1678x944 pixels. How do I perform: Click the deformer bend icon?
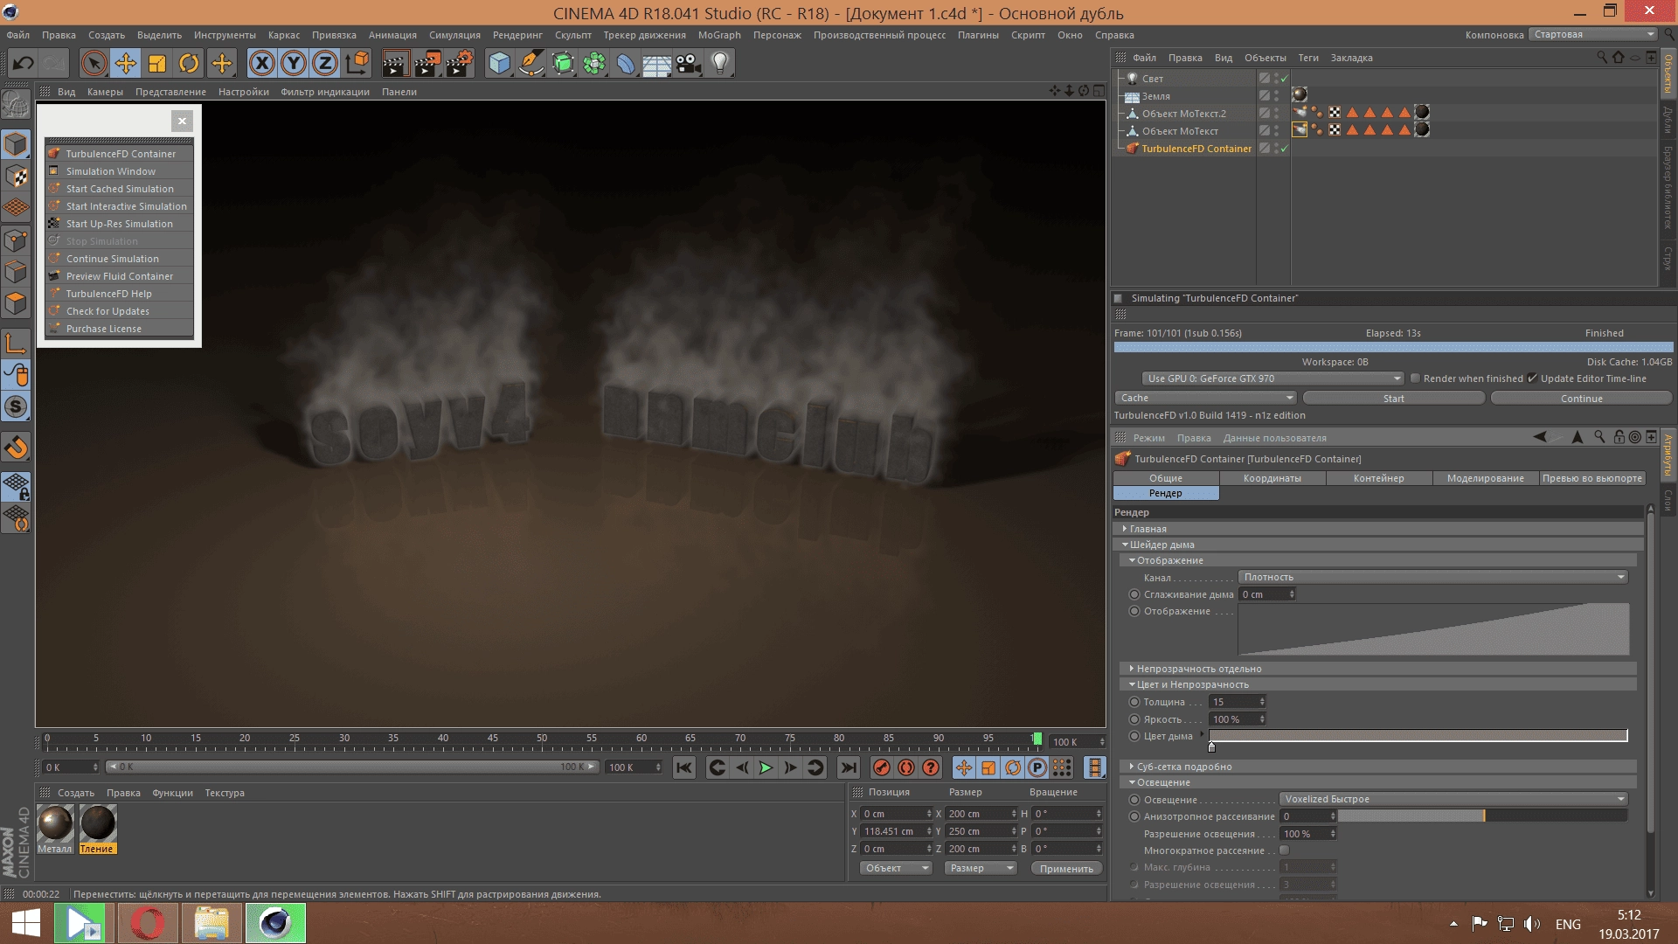point(626,63)
